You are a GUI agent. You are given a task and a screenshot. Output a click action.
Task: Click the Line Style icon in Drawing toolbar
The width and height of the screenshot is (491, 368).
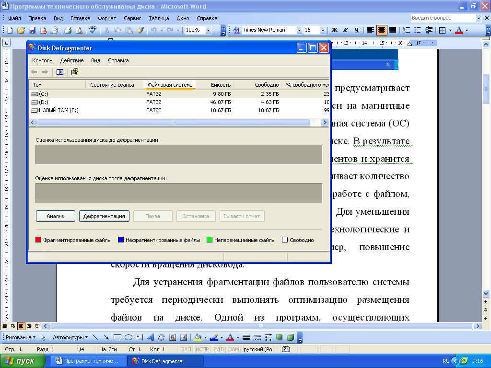point(246,337)
